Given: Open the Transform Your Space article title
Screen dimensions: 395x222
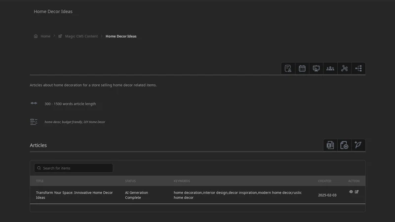Looking at the screenshot, I should (x=75, y=195).
